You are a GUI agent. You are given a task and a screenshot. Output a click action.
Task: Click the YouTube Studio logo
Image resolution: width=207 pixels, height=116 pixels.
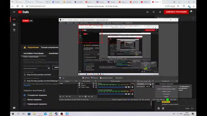24,12
